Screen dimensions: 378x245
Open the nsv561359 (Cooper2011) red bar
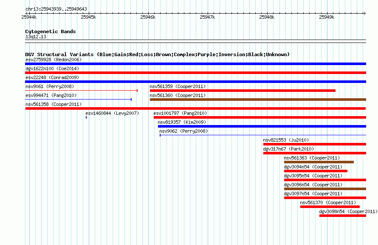243,91
